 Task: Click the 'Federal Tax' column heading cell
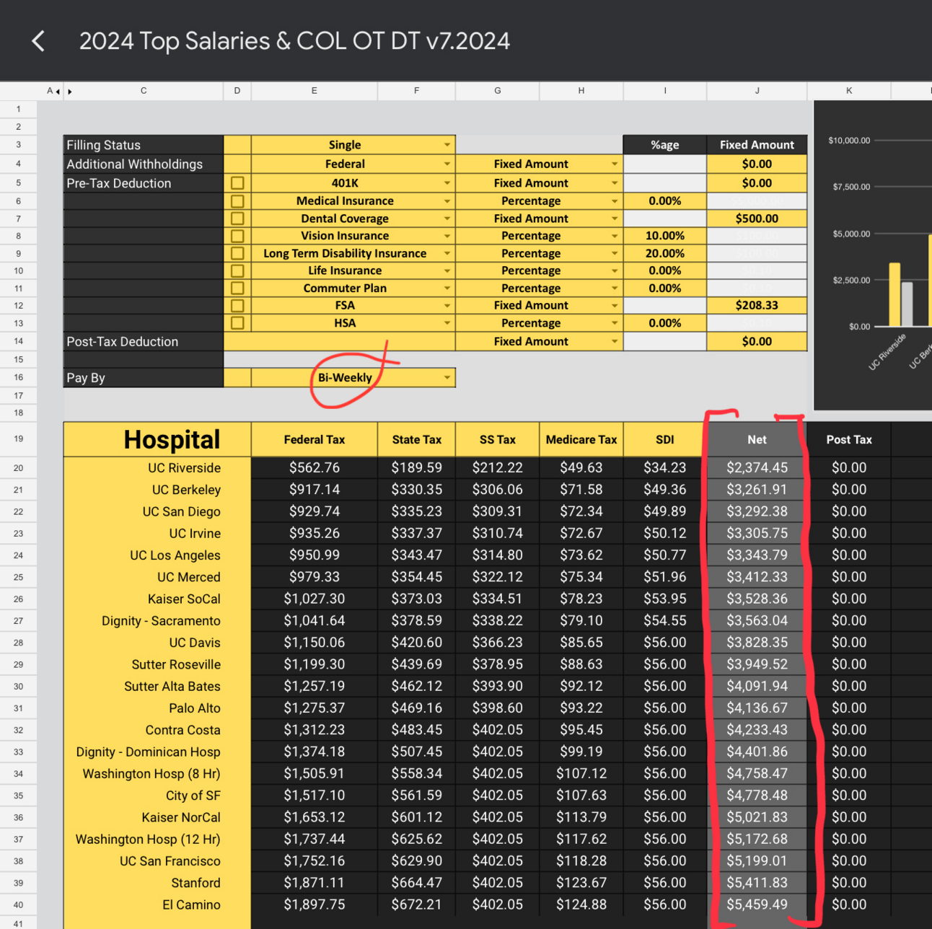315,439
